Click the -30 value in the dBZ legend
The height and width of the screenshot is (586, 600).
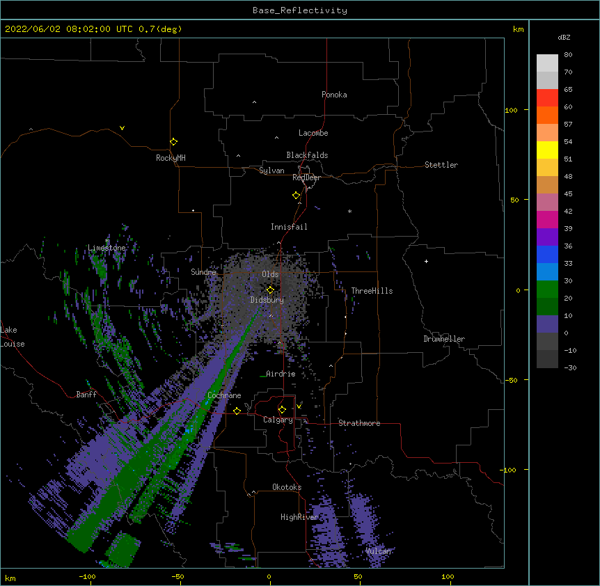coord(570,367)
